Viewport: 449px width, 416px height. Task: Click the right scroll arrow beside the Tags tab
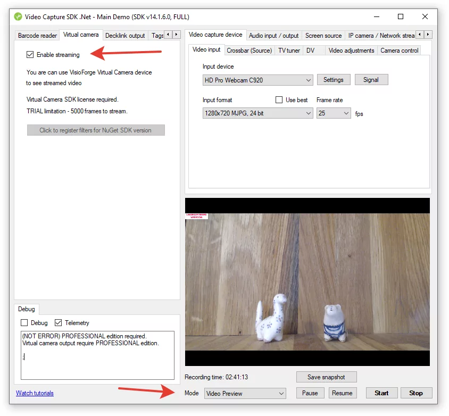coord(176,35)
